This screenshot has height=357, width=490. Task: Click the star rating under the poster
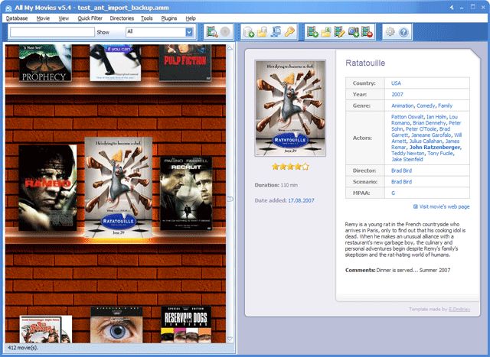[290, 167]
